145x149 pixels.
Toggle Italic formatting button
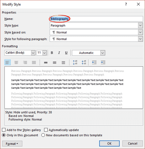click(59, 53)
